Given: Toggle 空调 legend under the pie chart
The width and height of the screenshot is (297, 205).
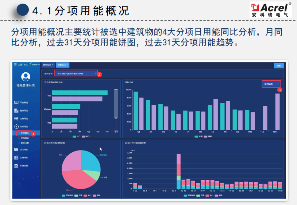Looking at the screenshot, I should point(78,196).
